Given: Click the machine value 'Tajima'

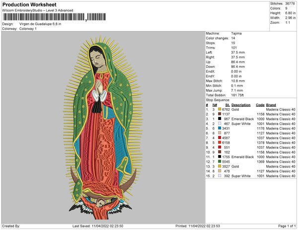Looking at the screenshot, I should point(236,33).
